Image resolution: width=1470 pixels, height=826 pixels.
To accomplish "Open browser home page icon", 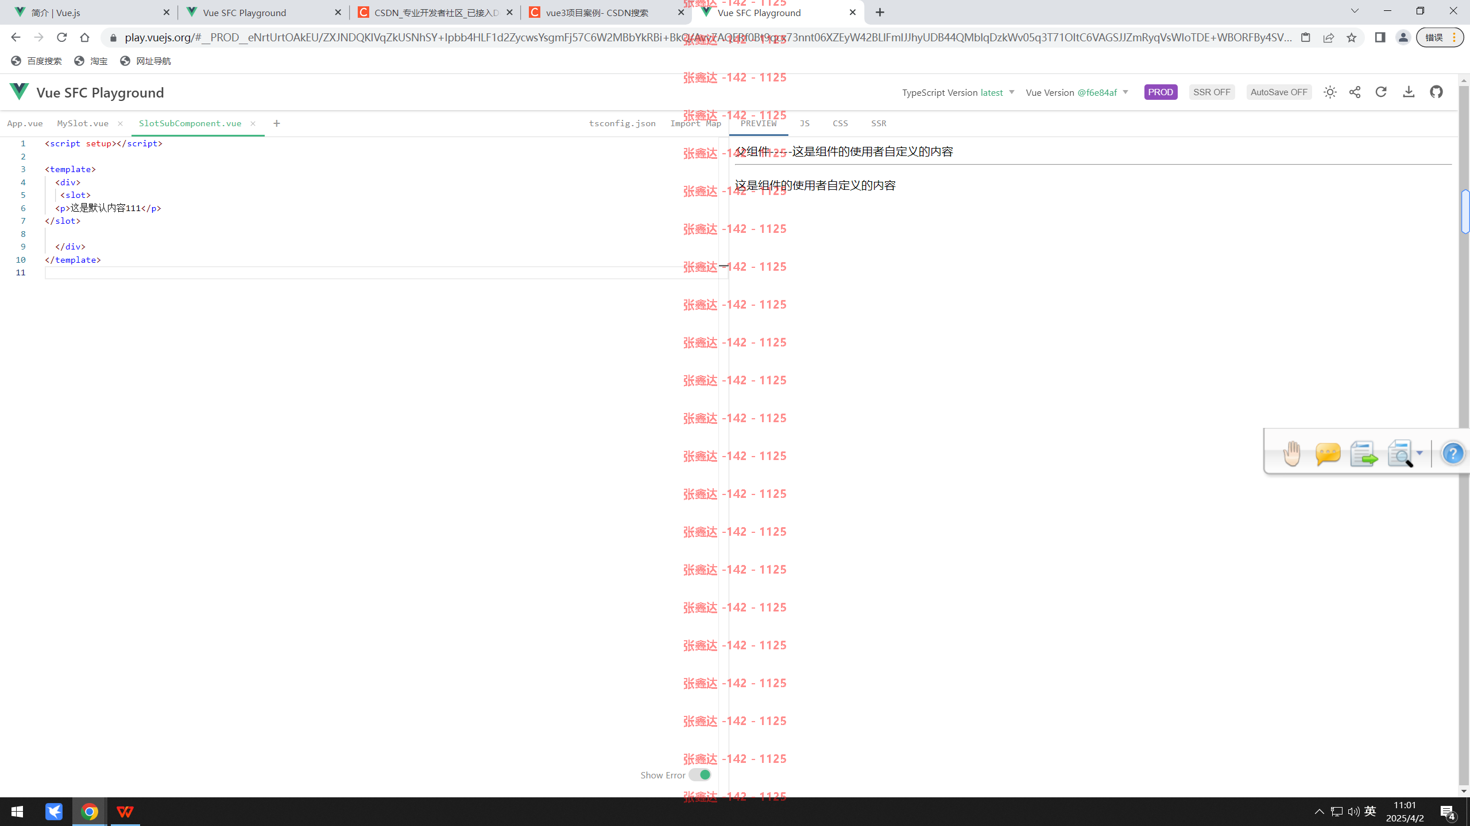I will (84, 37).
